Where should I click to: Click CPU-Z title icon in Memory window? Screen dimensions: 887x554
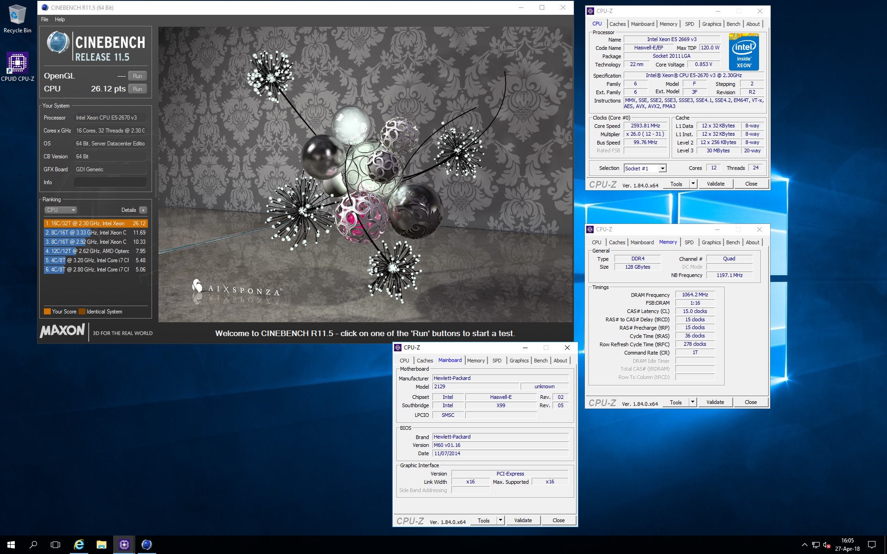tap(590, 229)
